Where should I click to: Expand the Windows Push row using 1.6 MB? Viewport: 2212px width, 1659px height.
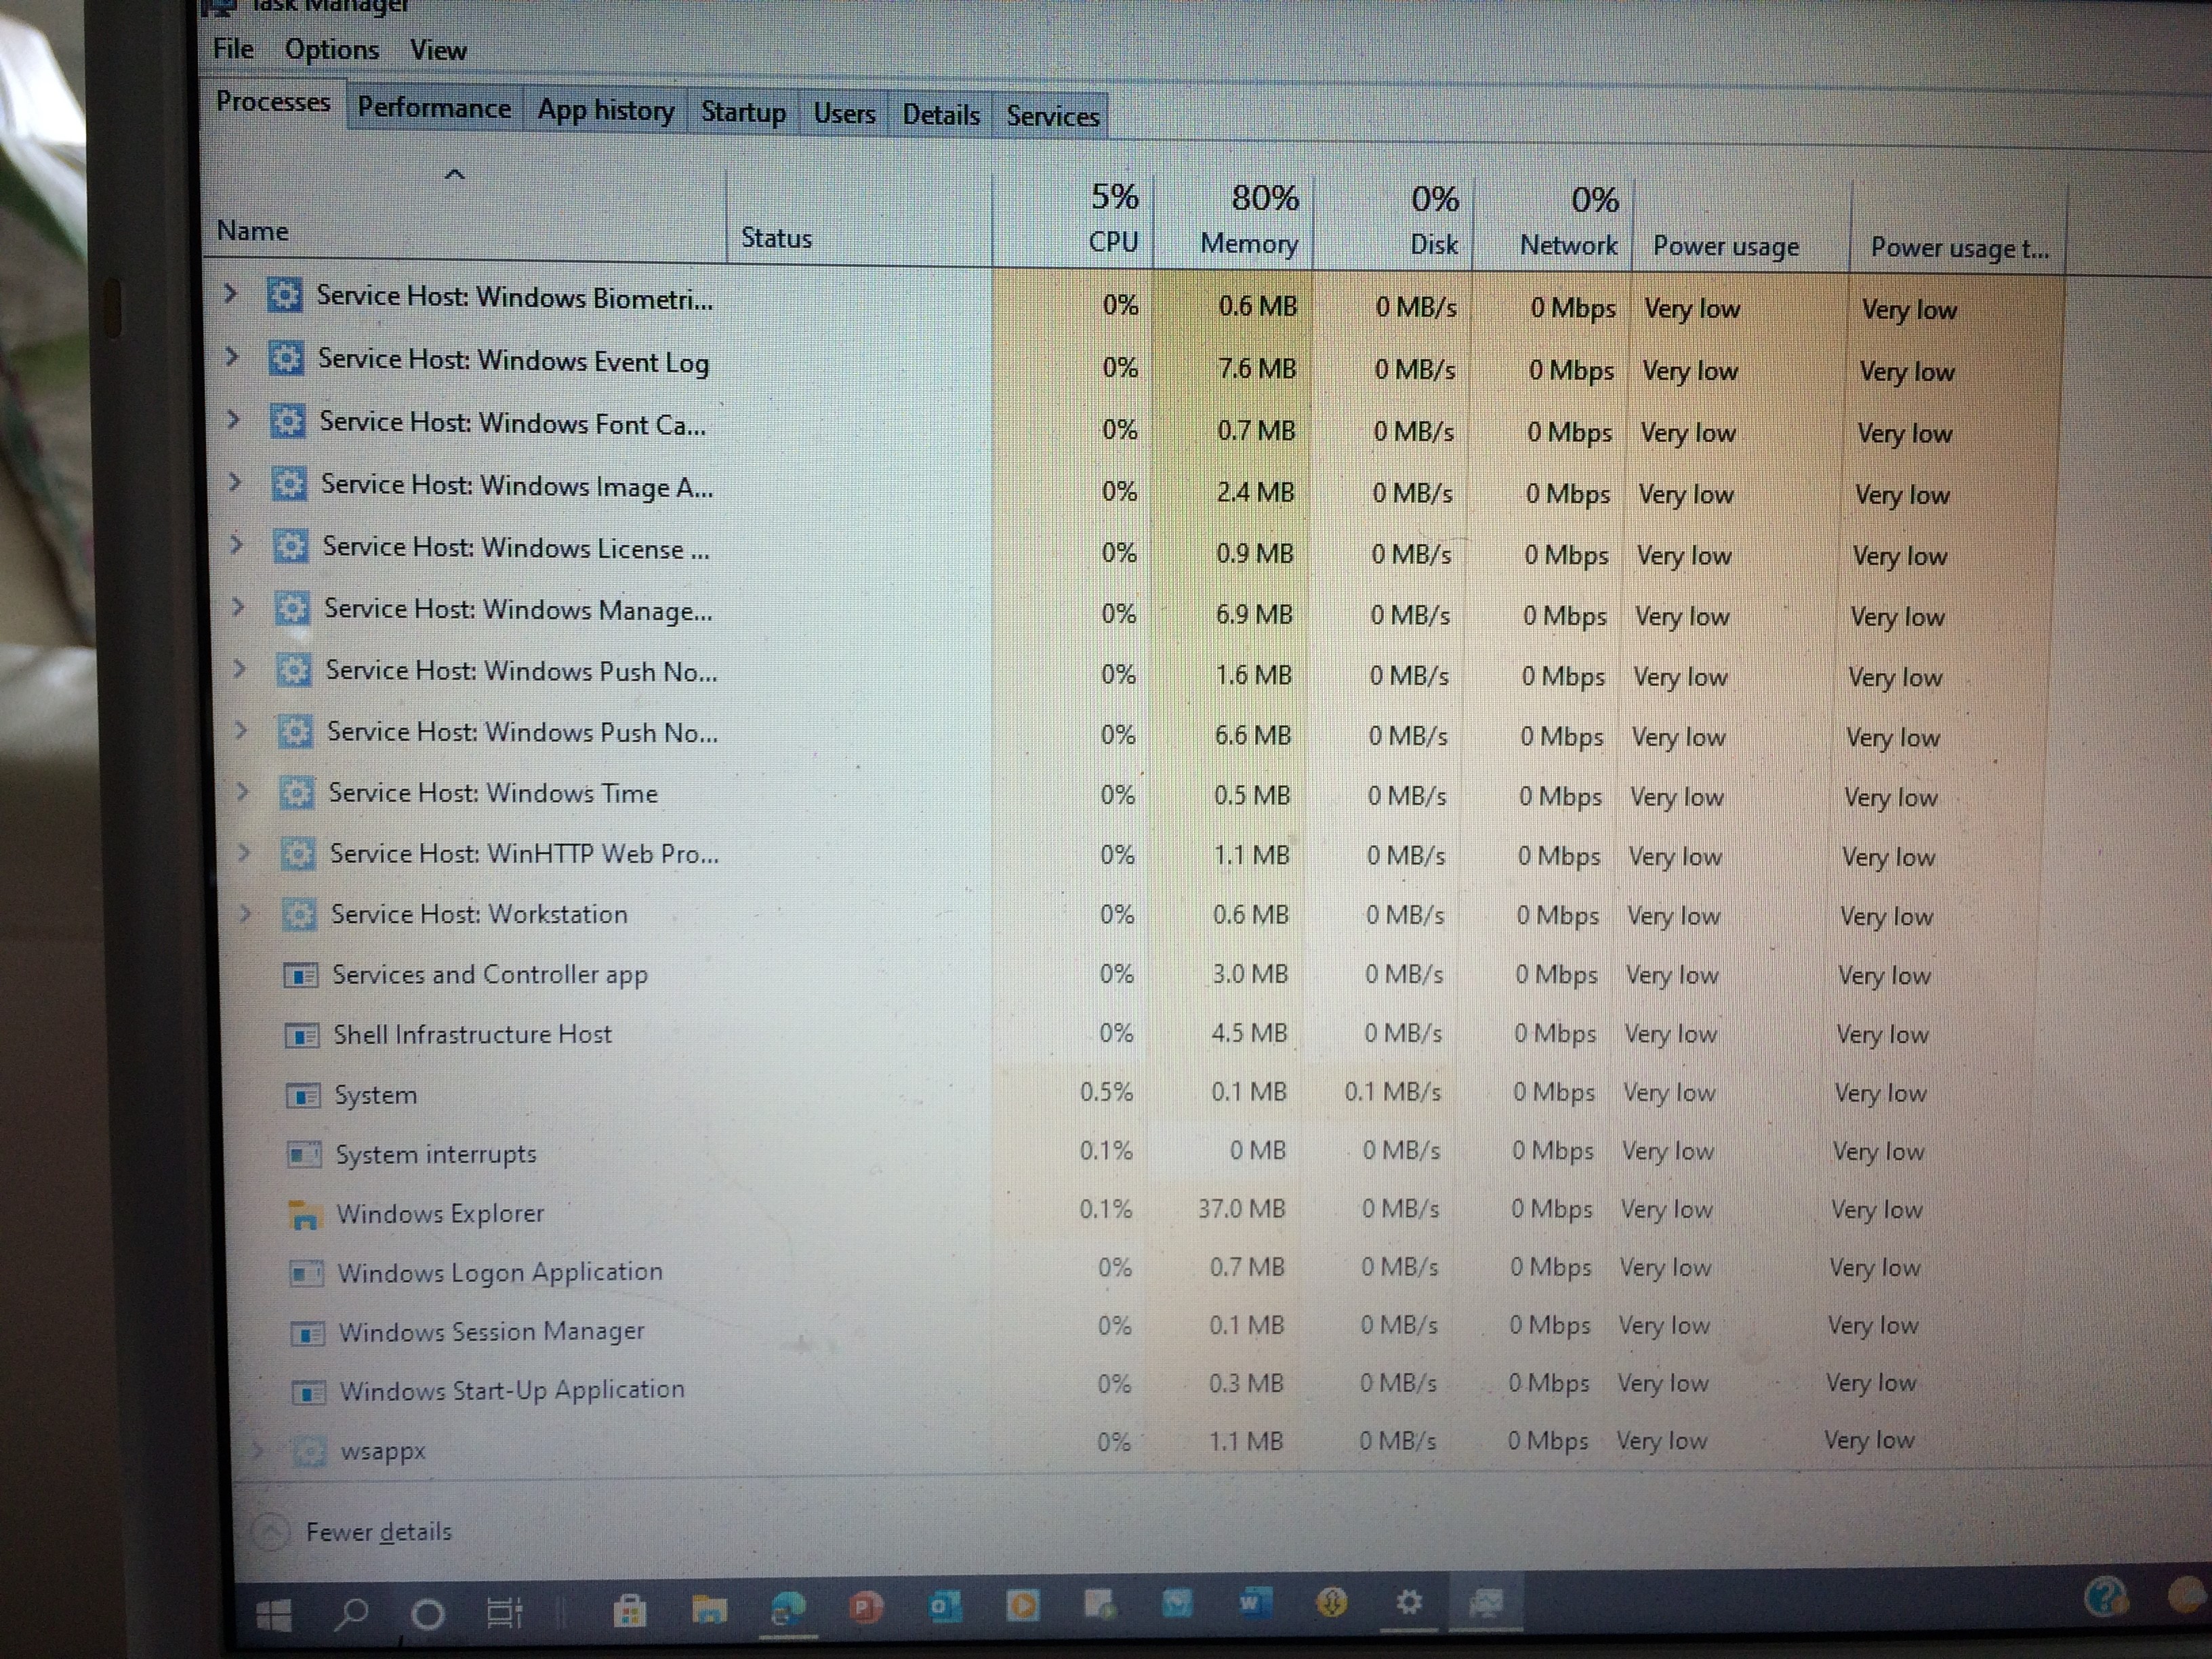240,668
